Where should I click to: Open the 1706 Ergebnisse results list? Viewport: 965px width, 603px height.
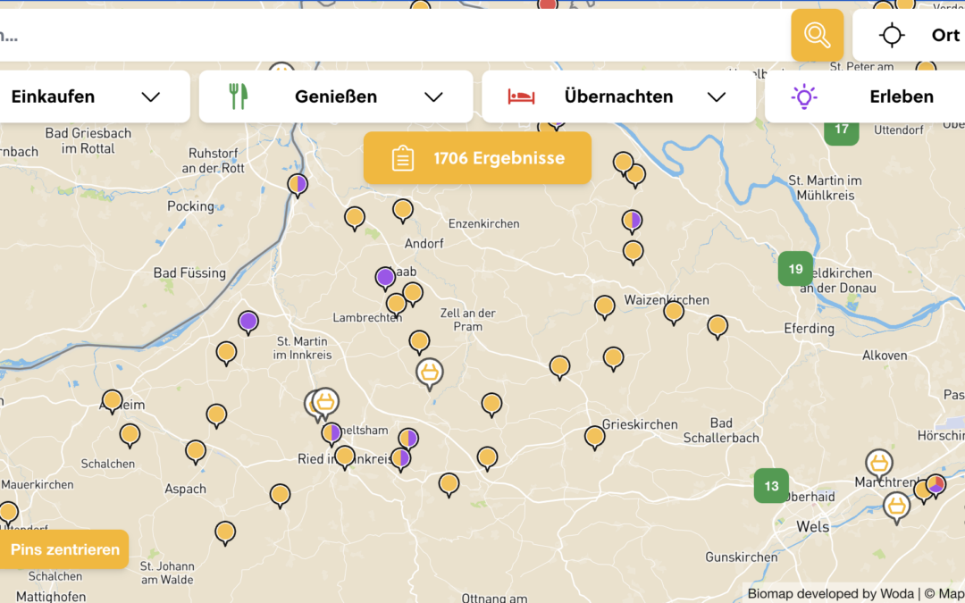click(498, 158)
